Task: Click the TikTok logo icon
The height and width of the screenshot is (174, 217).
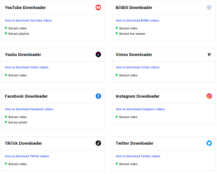Action: [x=98, y=143]
